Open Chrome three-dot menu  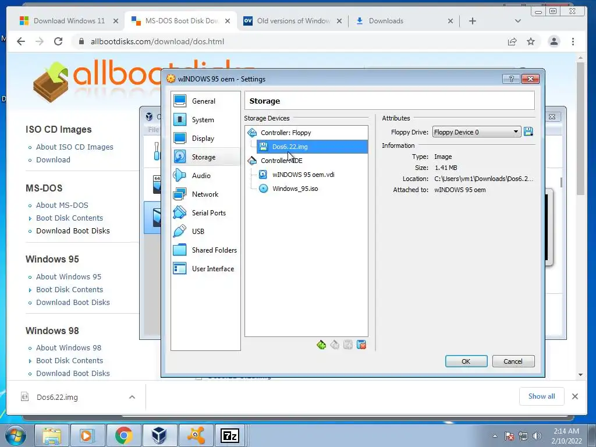click(x=573, y=41)
